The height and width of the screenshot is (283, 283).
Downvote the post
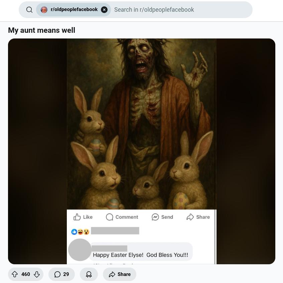tap(37, 274)
